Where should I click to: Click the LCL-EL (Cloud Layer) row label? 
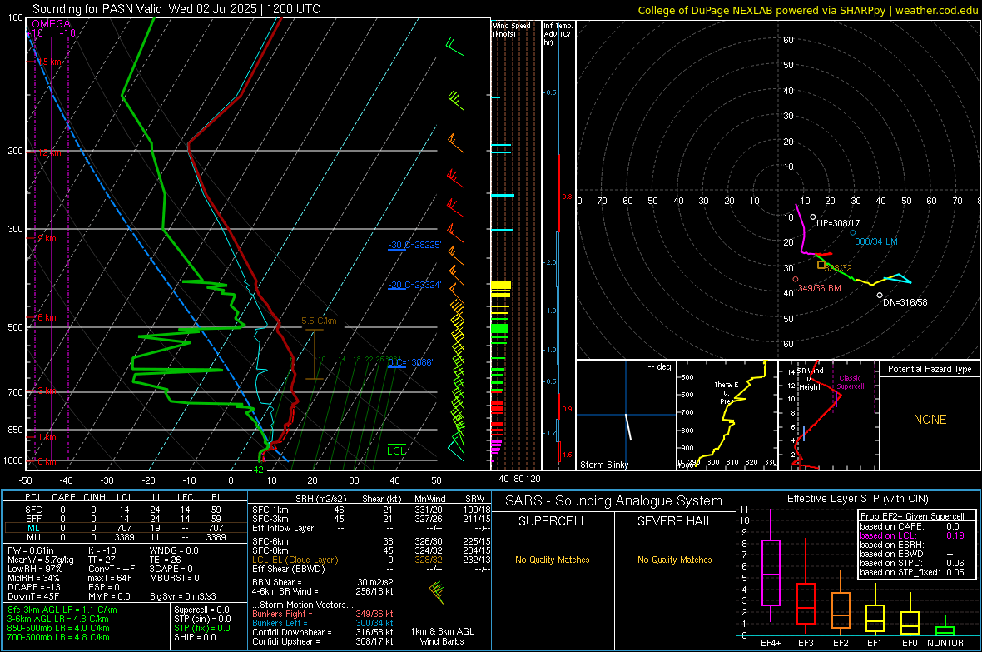tap(295, 560)
